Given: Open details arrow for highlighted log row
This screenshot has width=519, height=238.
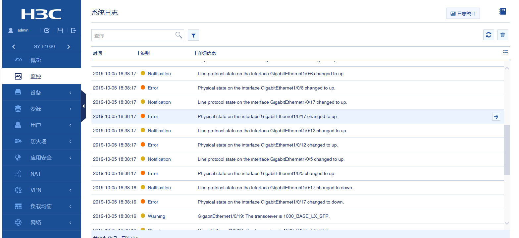Looking at the screenshot, I should coord(496,116).
